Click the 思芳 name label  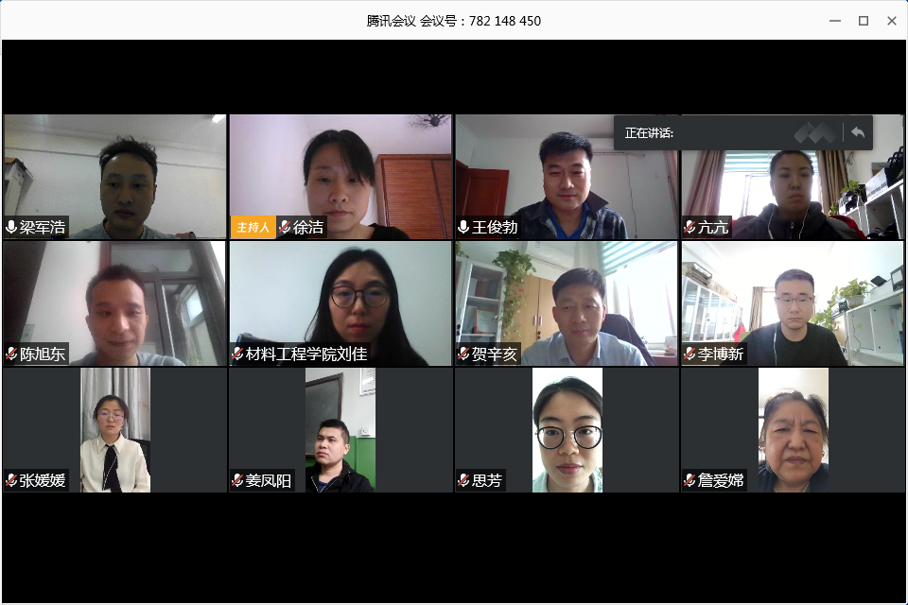(486, 480)
